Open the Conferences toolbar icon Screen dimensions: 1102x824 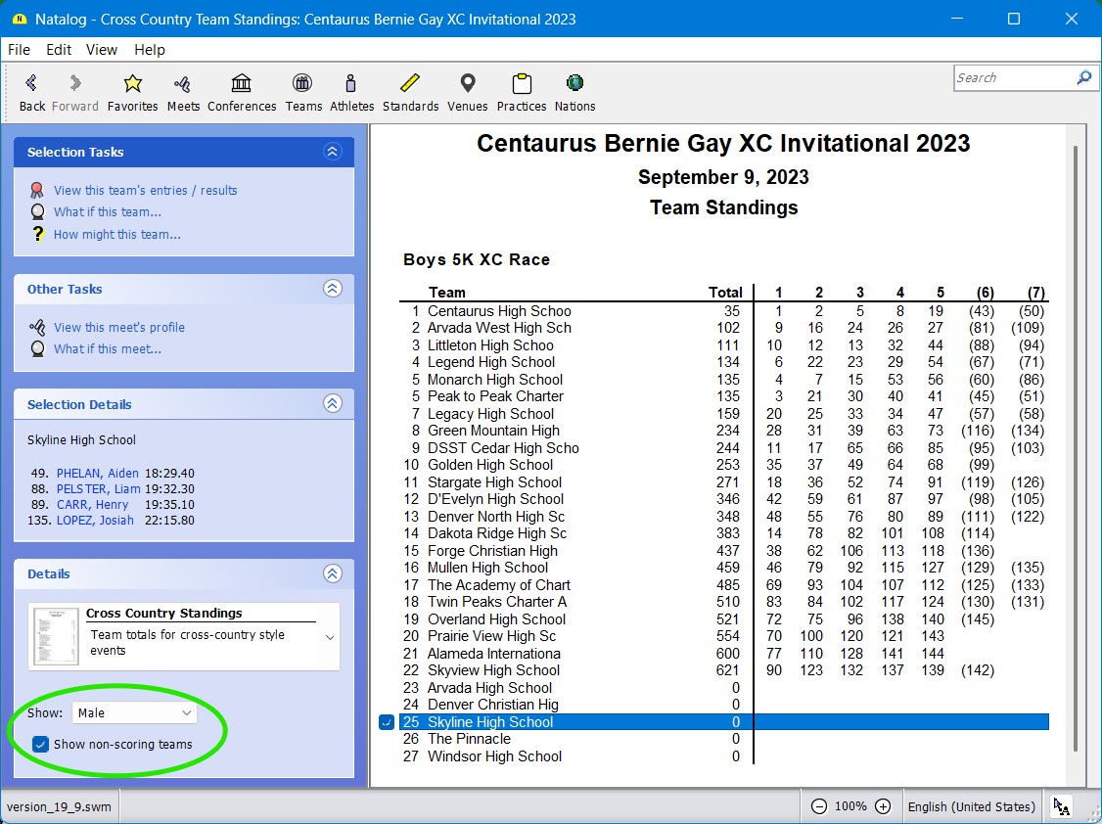pyautogui.click(x=242, y=93)
